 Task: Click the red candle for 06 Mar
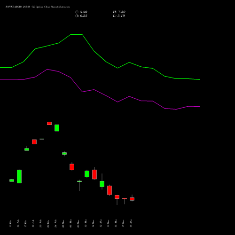[72, 167]
